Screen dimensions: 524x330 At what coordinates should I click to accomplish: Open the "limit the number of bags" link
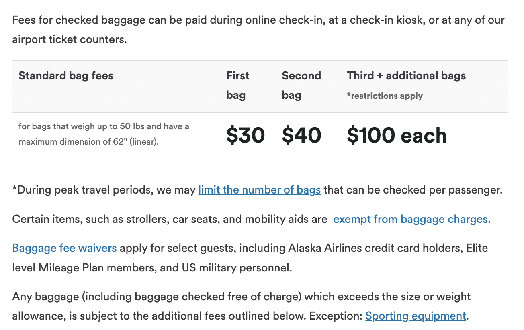click(259, 189)
